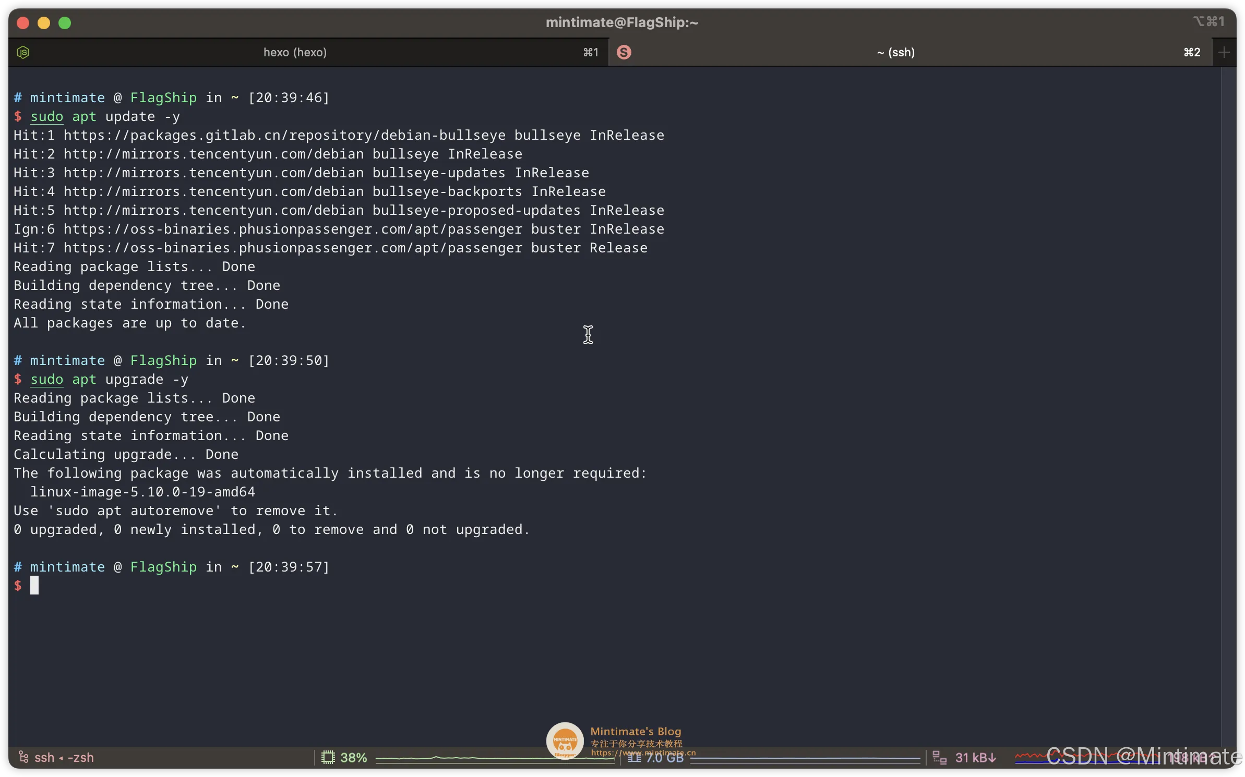Click the red S icon on ssh tab
Image resolution: width=1245 pixels, height=777 pixels.
pos(624,52)
